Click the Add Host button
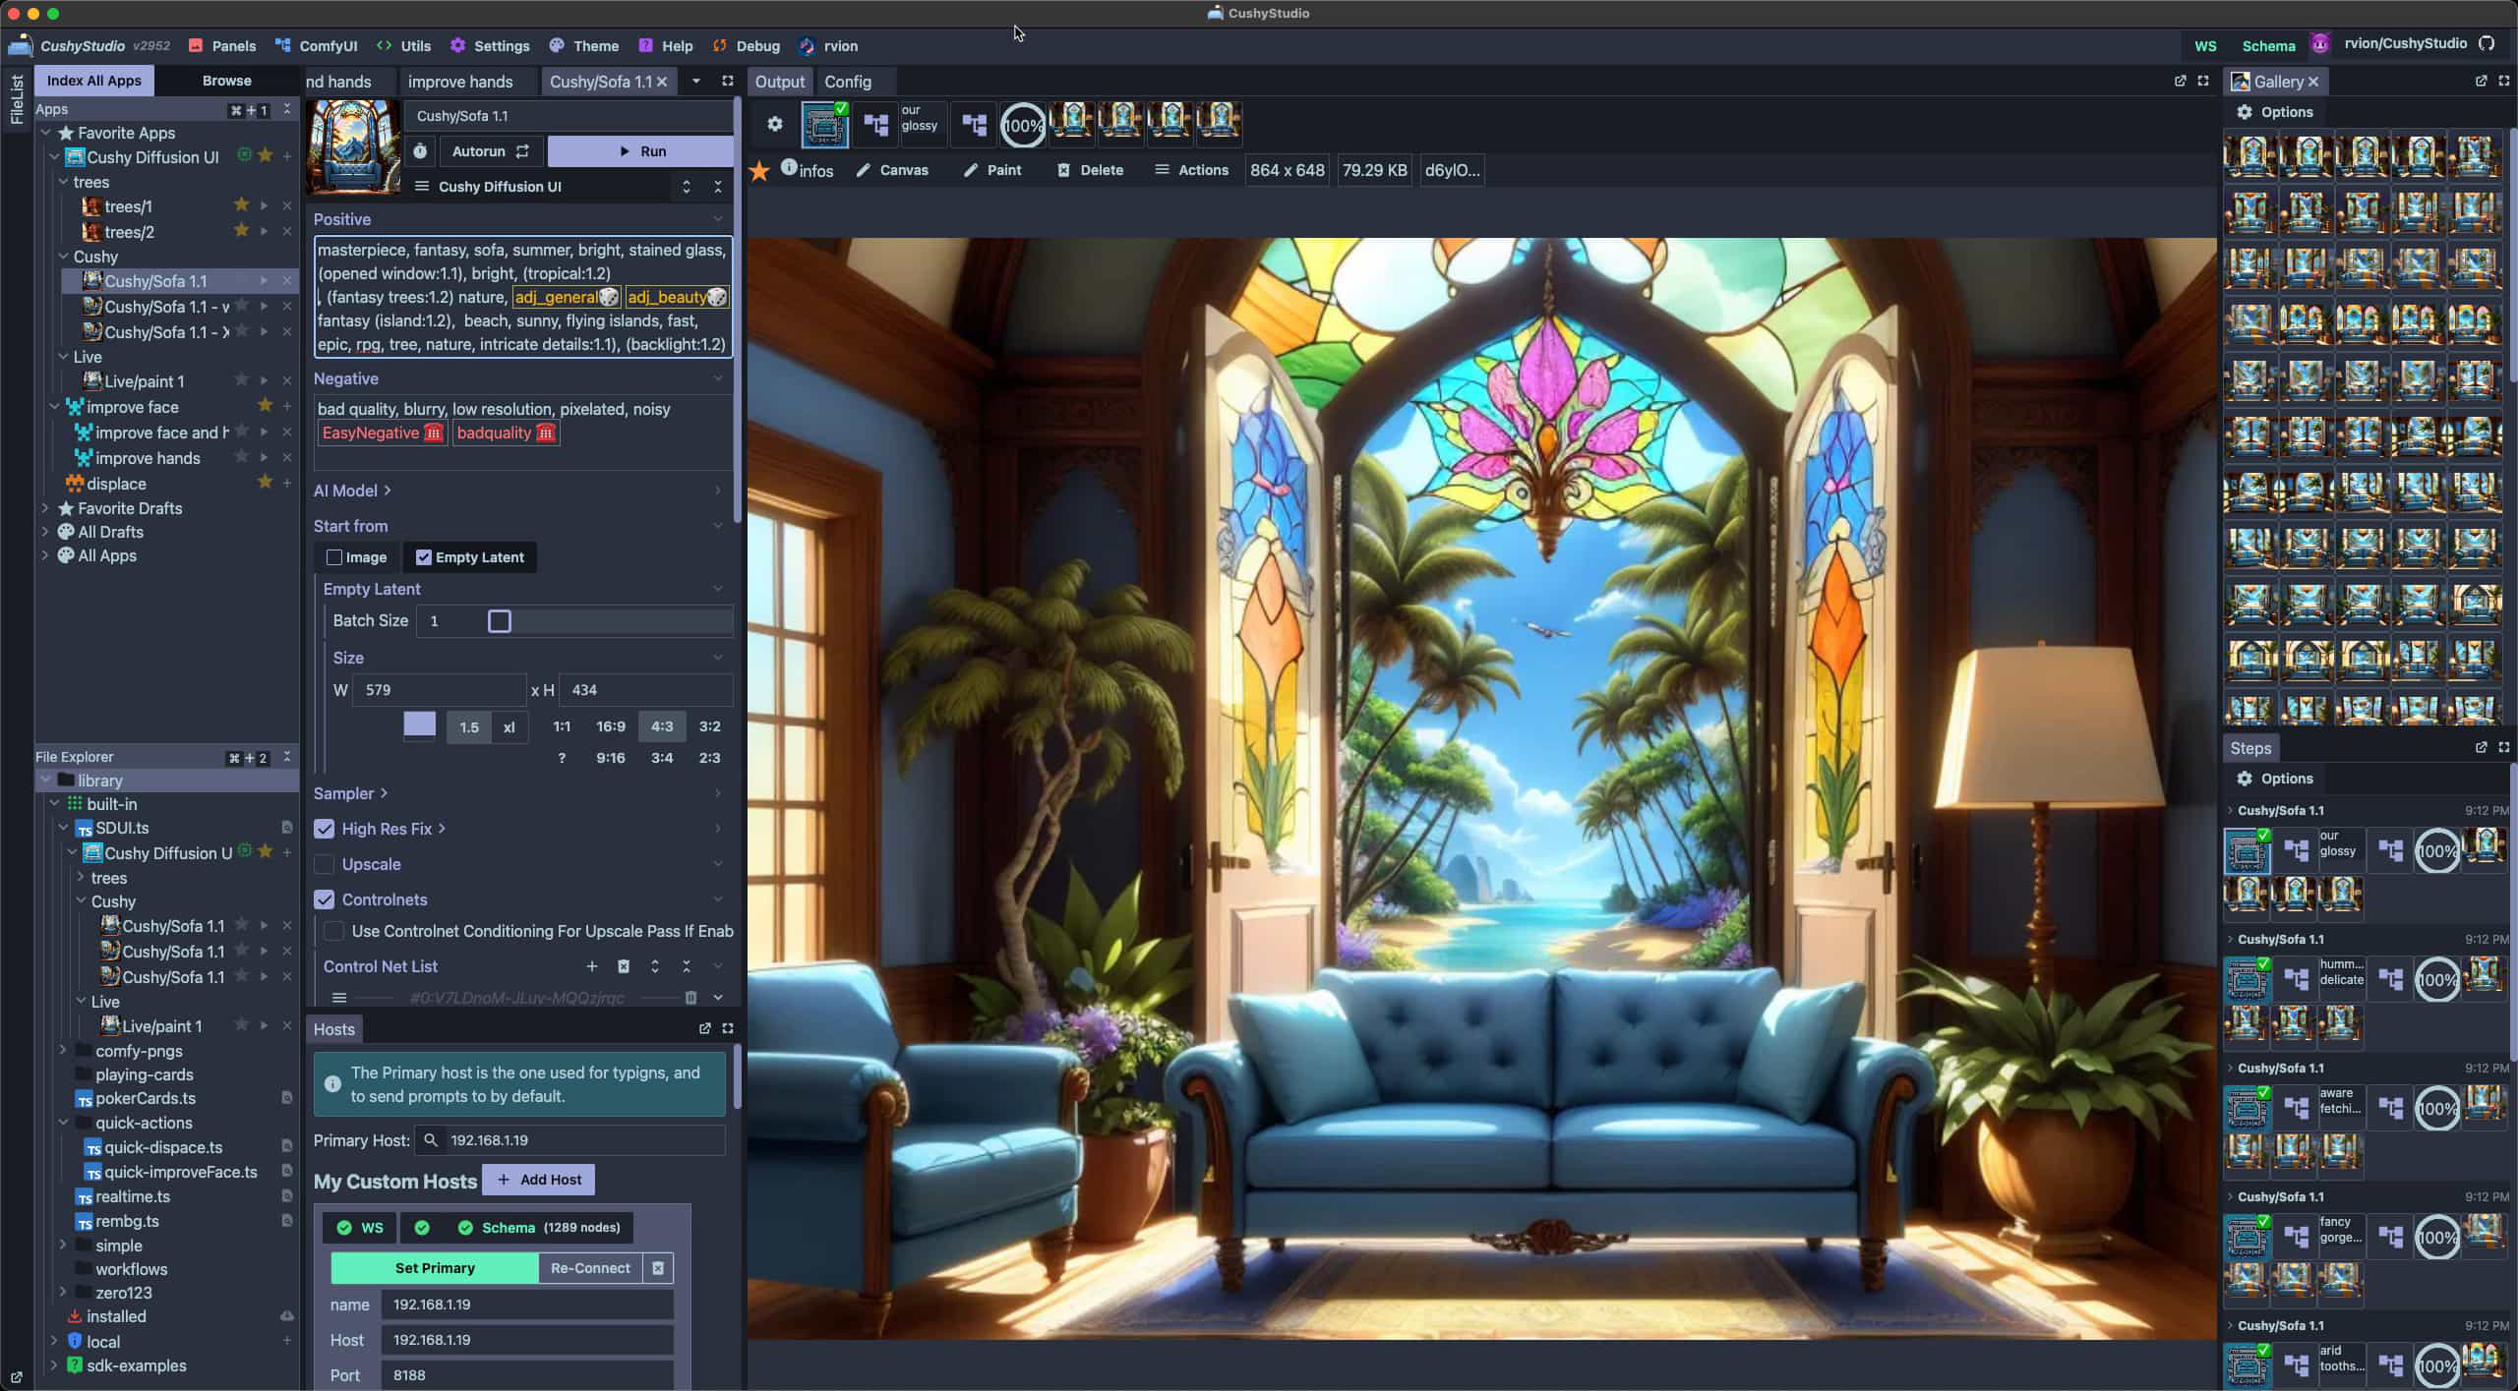 538,1180
